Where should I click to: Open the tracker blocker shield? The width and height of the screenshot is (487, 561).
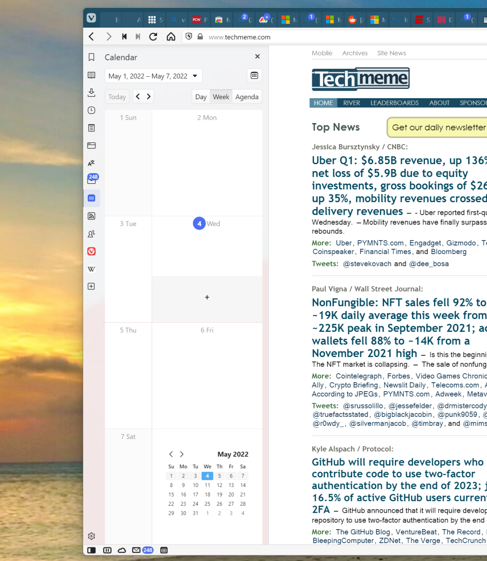[x=189, y=36]
